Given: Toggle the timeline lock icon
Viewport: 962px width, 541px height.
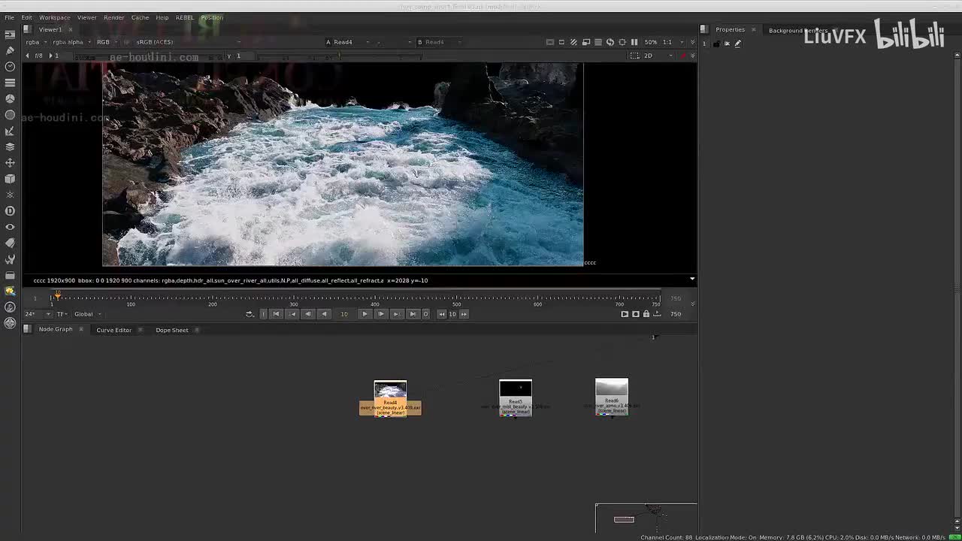Looking at the screenshot, I should point(646,314).
